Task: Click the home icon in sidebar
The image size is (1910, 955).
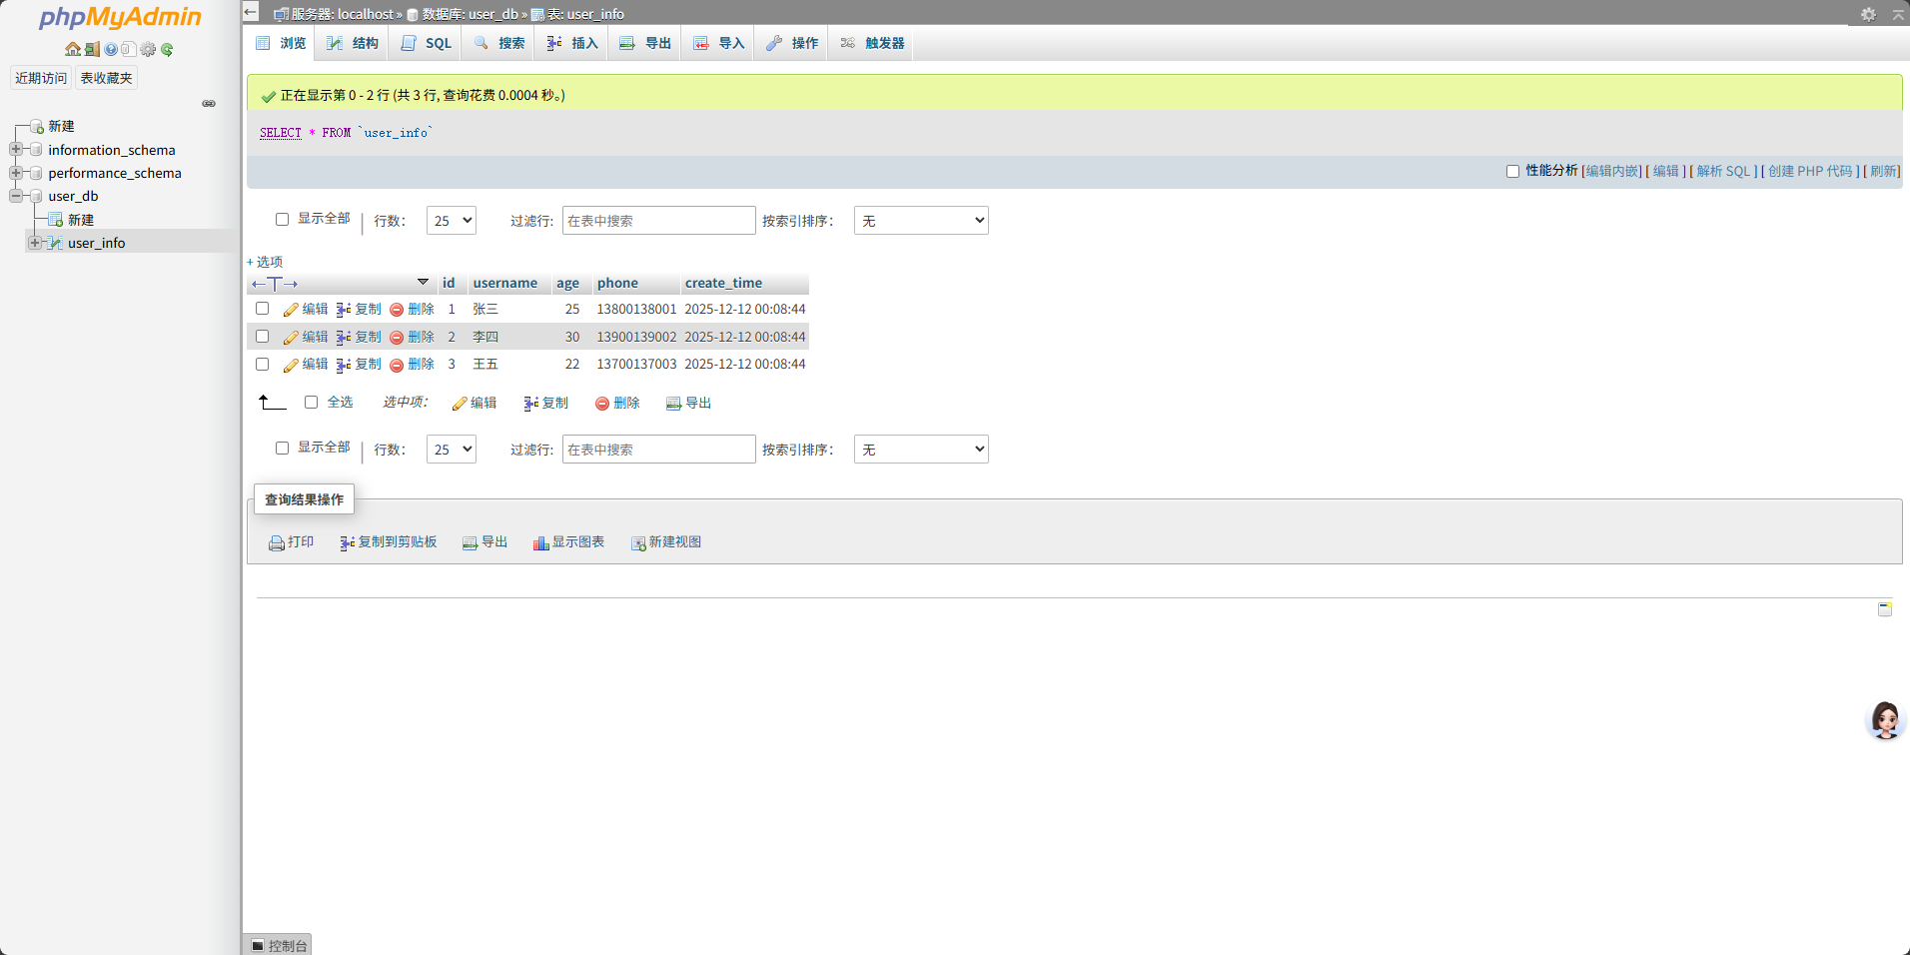Action: click(72, 49)
